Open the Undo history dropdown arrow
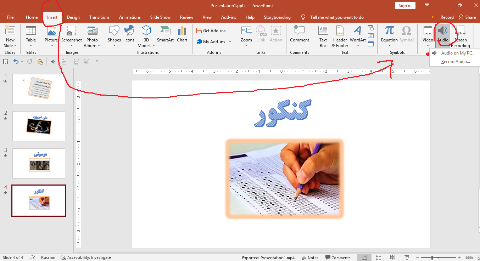The image size is (480, 261). [22, 62]
